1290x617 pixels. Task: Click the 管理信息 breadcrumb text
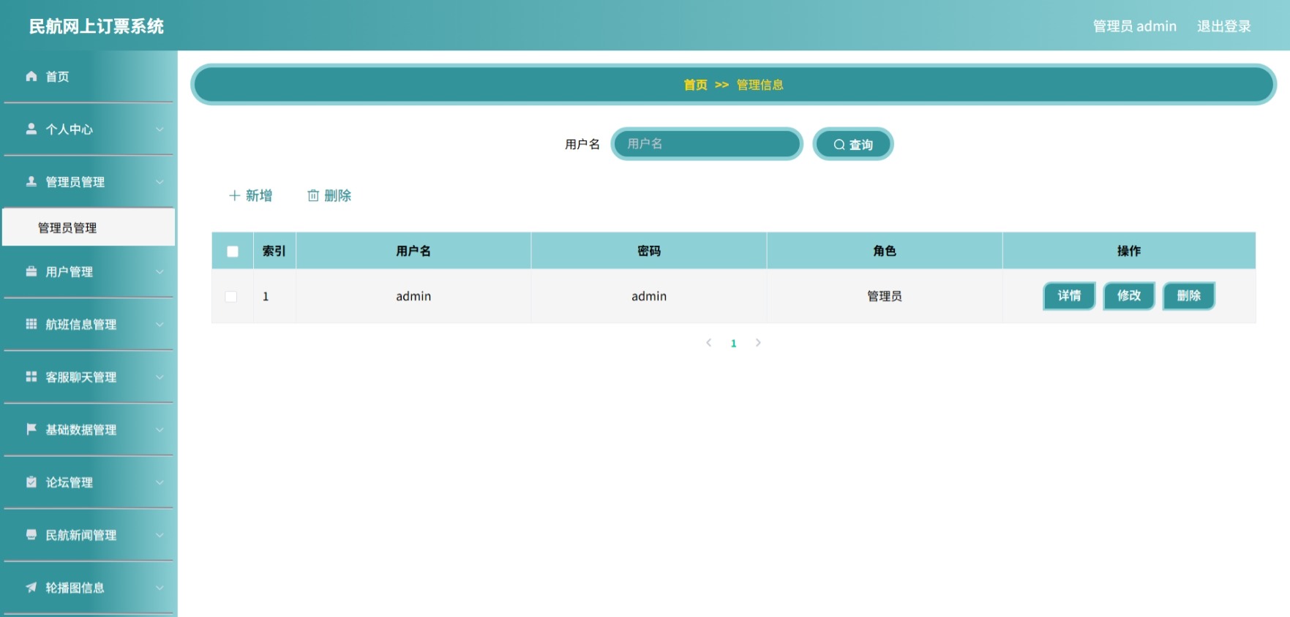click(760, 85)
